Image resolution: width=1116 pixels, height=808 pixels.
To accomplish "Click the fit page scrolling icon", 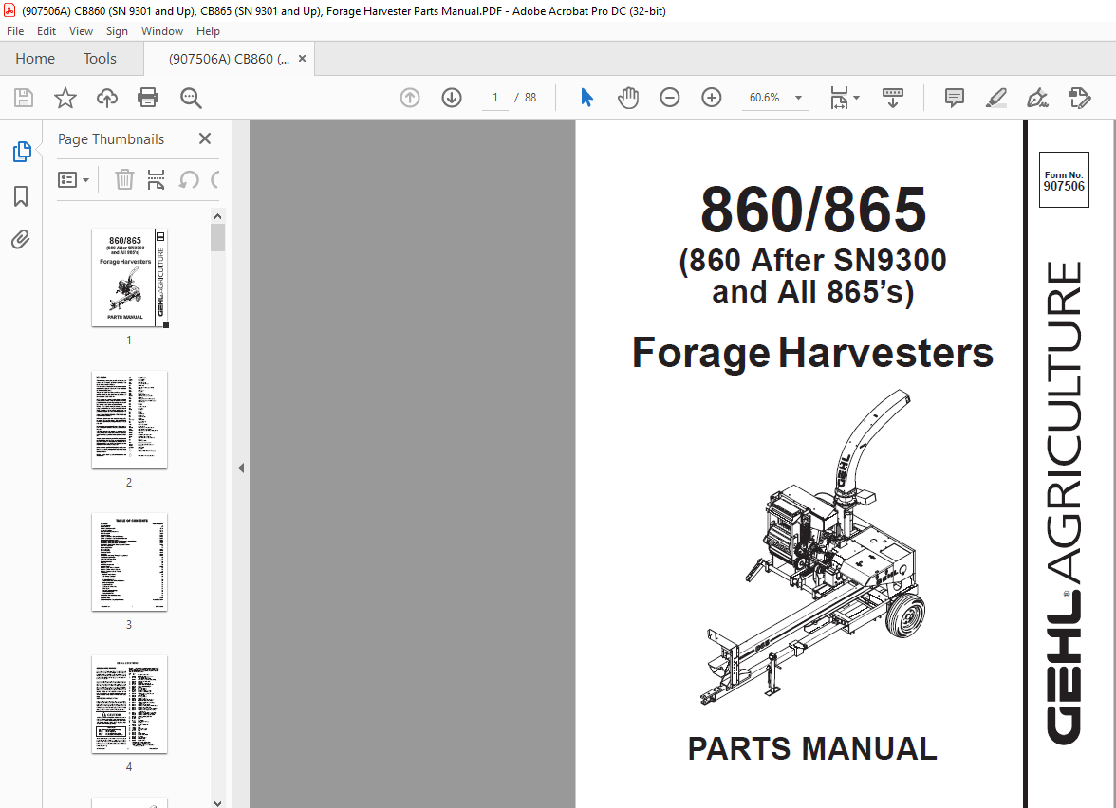I will point(839,98).
